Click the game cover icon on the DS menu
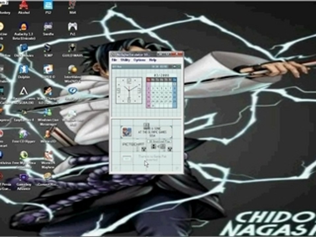This screenshot has width=316, height=237. pos(127,132)
